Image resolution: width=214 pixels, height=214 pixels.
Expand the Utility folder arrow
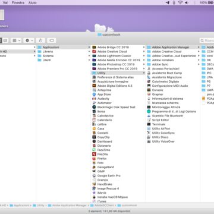[144, 73]
